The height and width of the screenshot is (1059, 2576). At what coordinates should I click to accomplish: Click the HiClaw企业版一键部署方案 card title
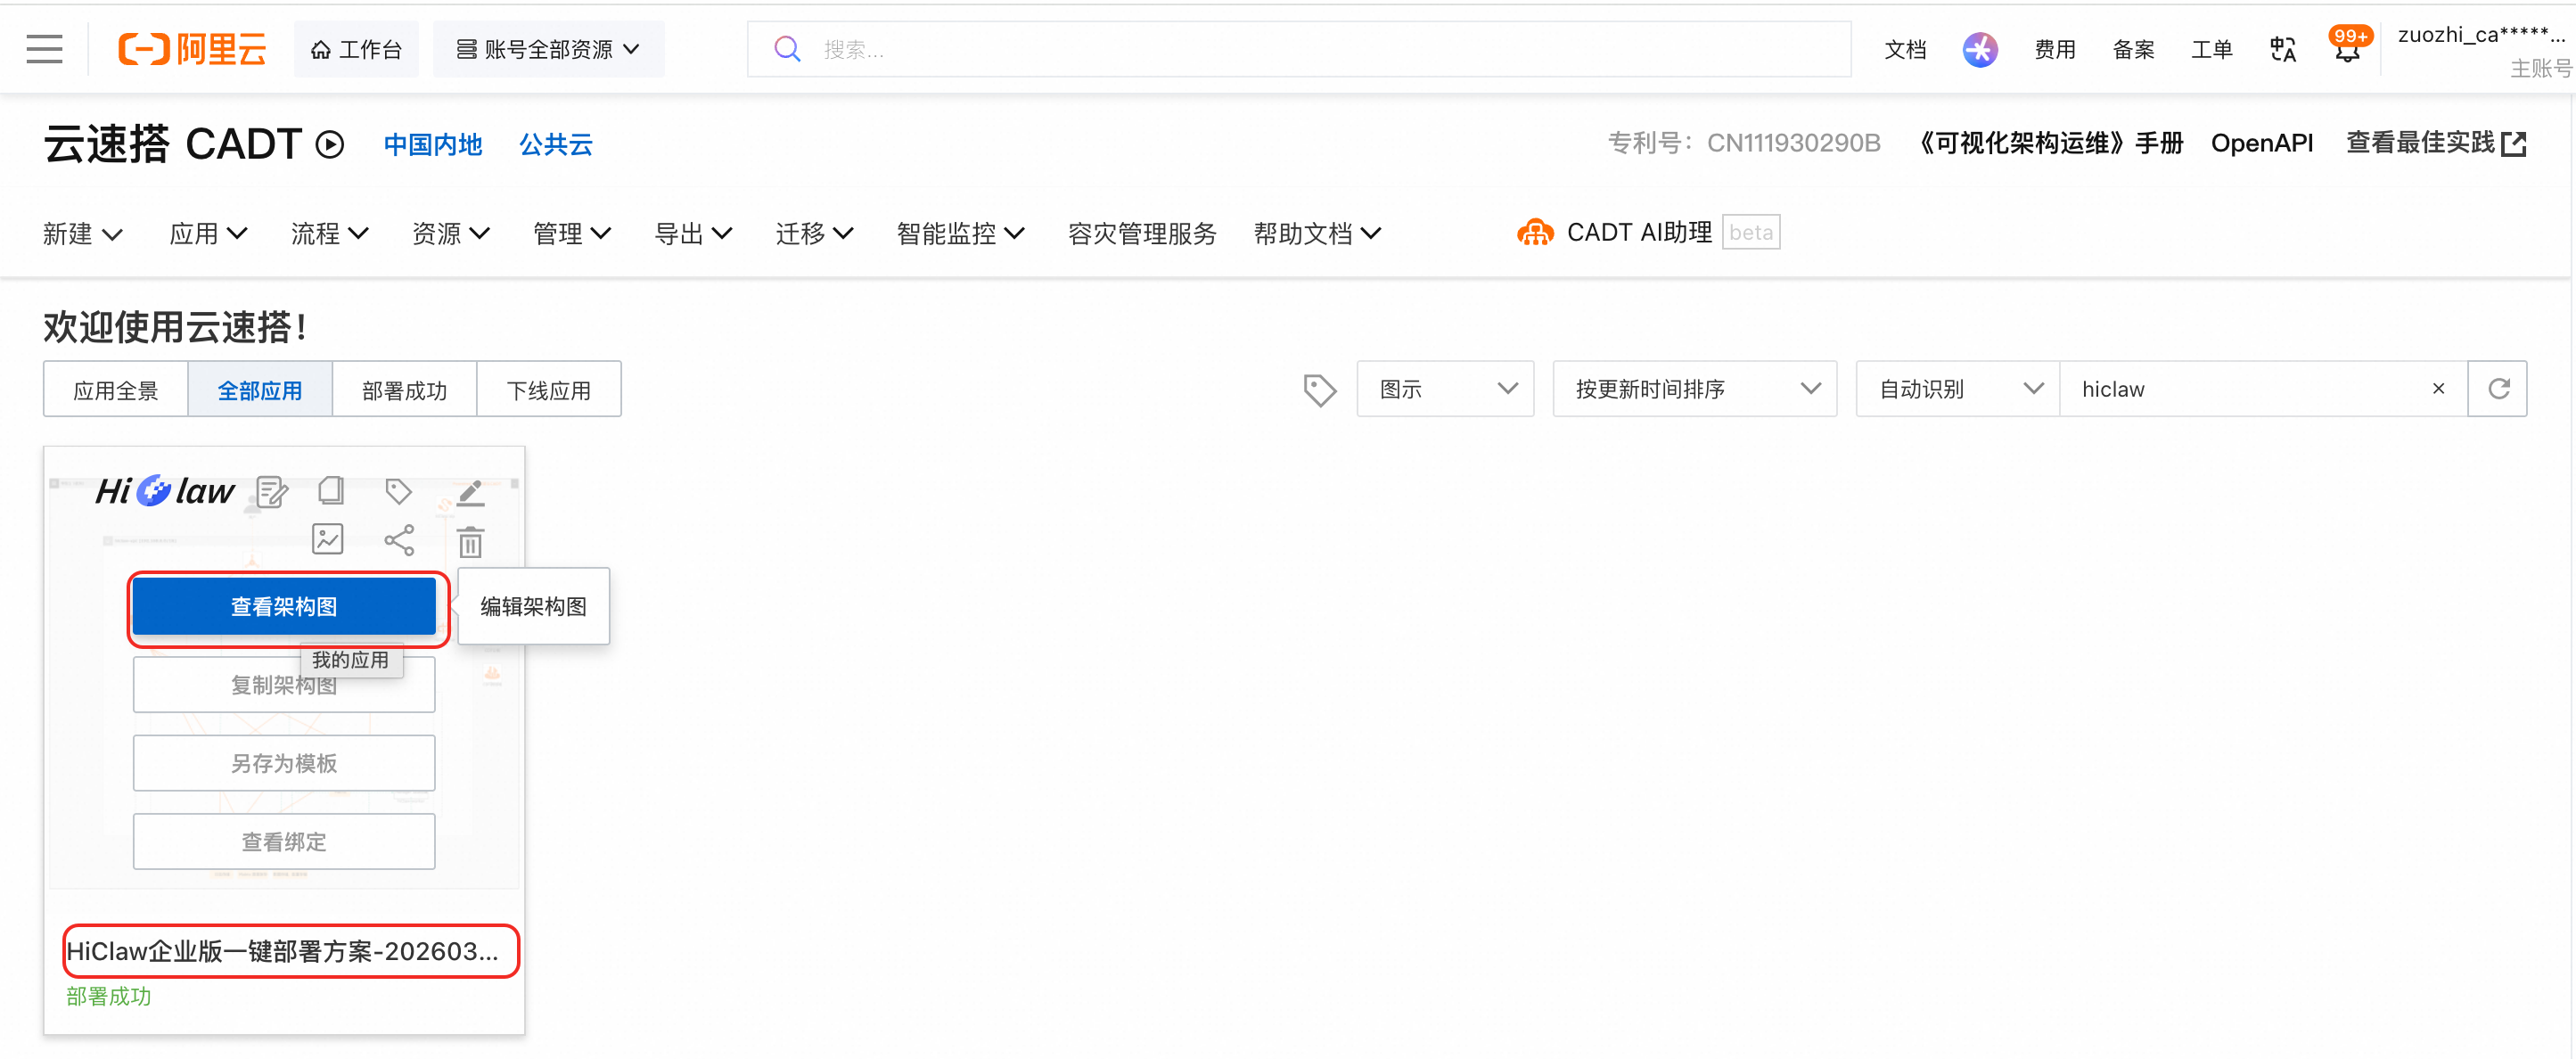(283, 951)
